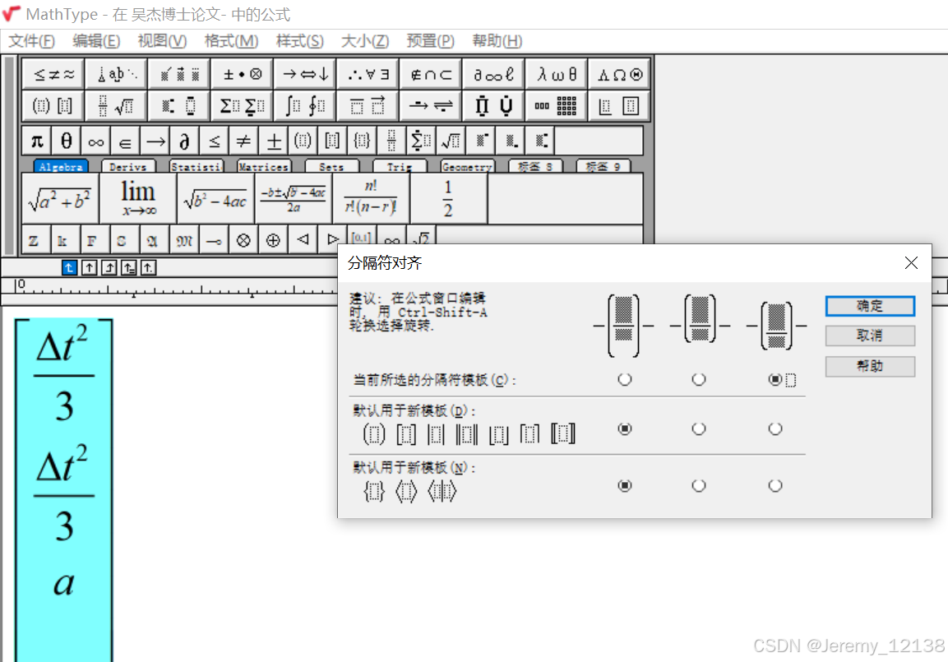948x662 pixels.
Task: Open the set theory symbols palette (∉∩⊂)
Action: point(431,74)
